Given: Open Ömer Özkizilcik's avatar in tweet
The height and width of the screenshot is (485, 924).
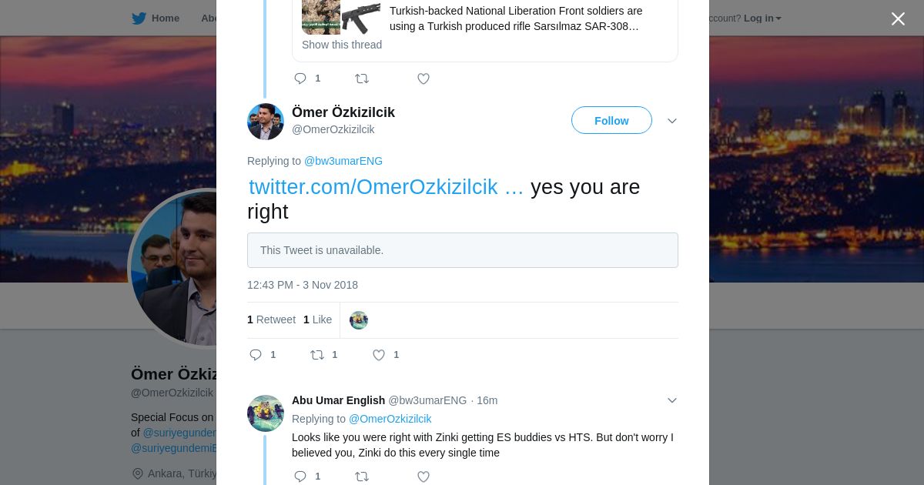Looking at the screenshot, I should (x=266, y=122).
